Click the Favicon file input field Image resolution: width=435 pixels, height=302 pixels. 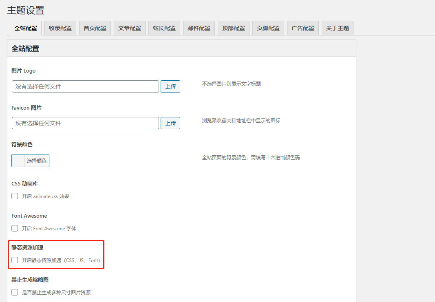(85, 123)
